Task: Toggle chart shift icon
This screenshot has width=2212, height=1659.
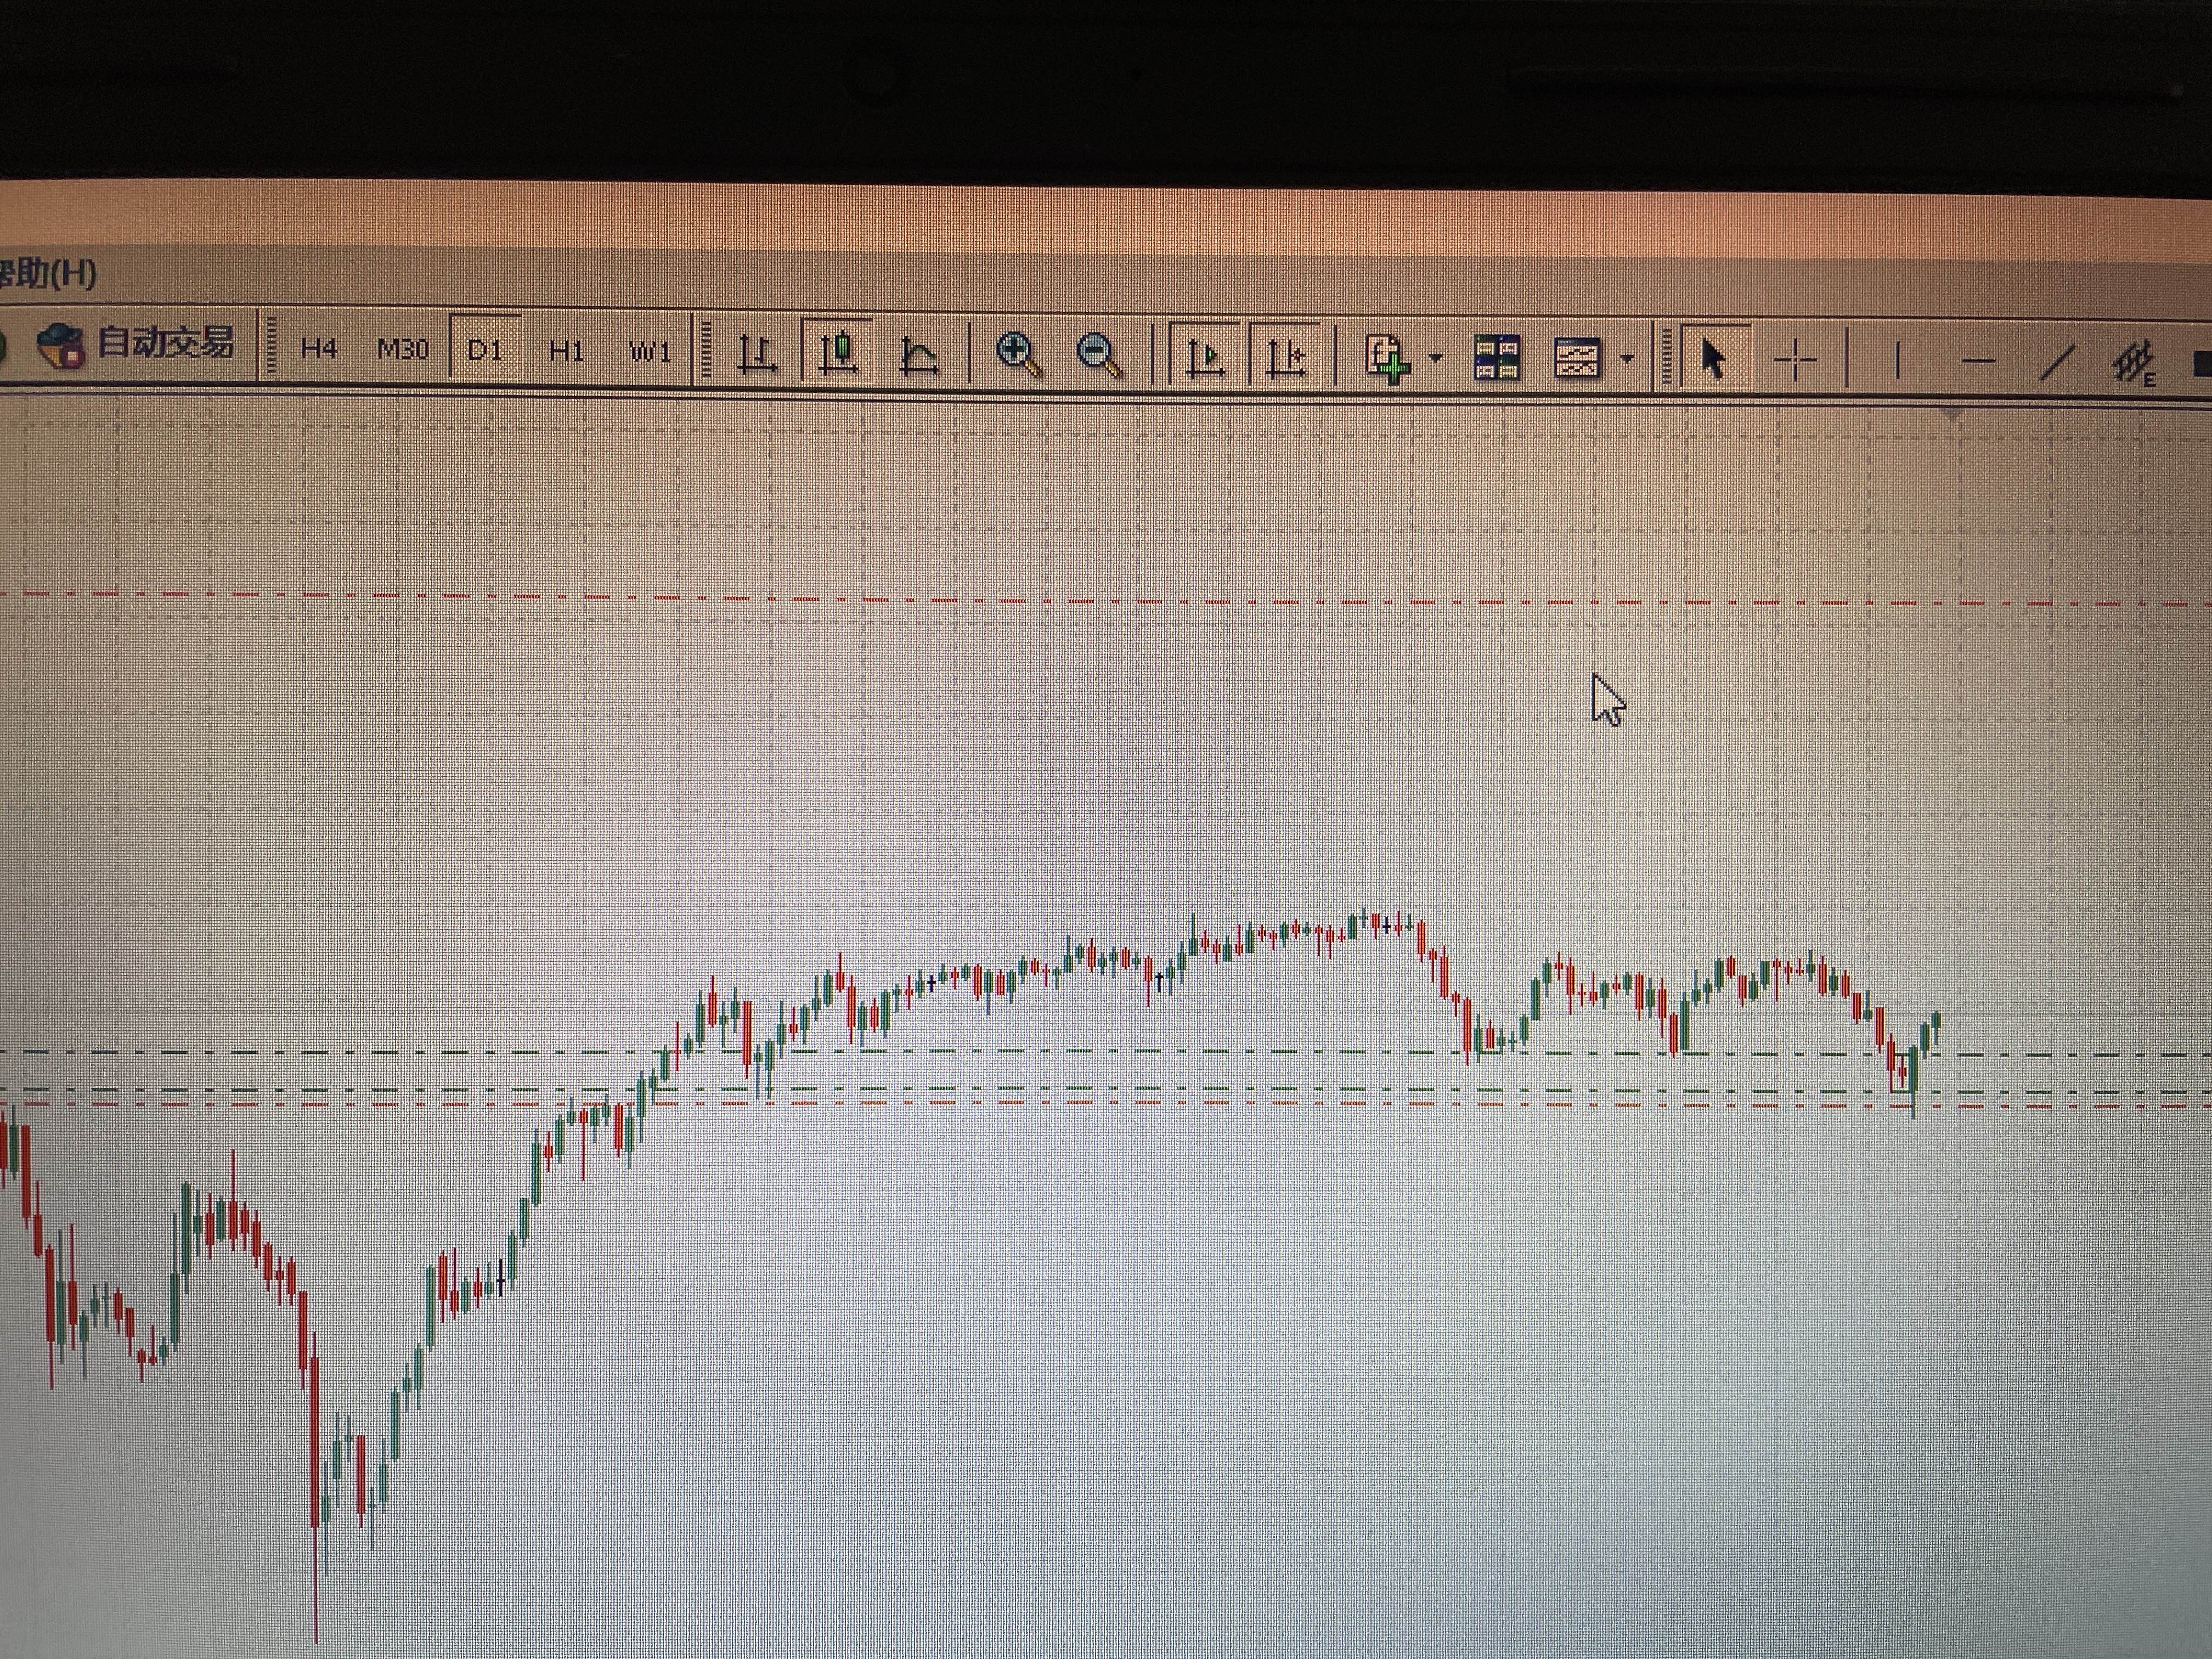Action: click(x=1287, y=358)
